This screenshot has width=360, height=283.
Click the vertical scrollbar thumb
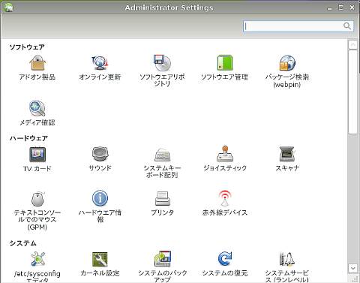click(x=352, y=92)
